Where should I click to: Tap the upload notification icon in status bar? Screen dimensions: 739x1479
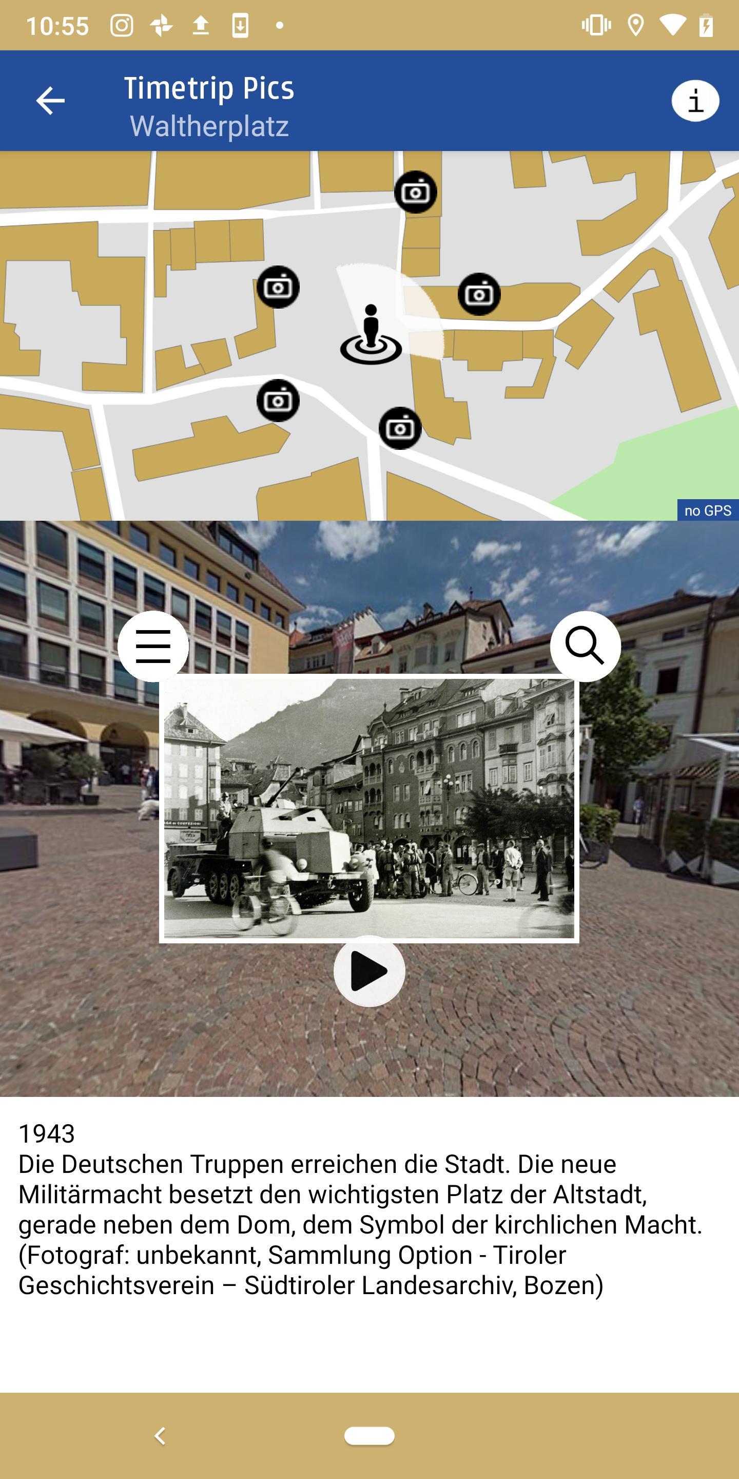pos(200,25)
